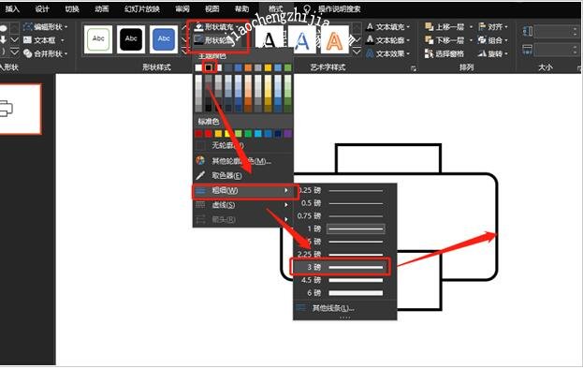
Task: Pick the purple standard color swatch
Action: (x=288, y=134)
